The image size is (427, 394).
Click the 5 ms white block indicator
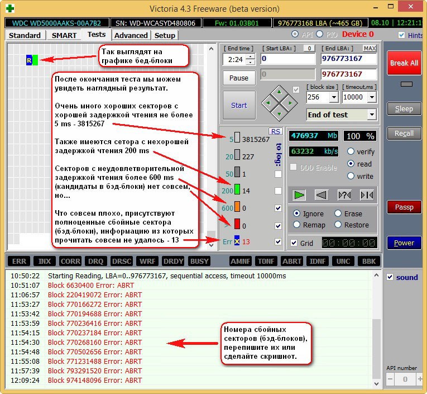[237, 137]
